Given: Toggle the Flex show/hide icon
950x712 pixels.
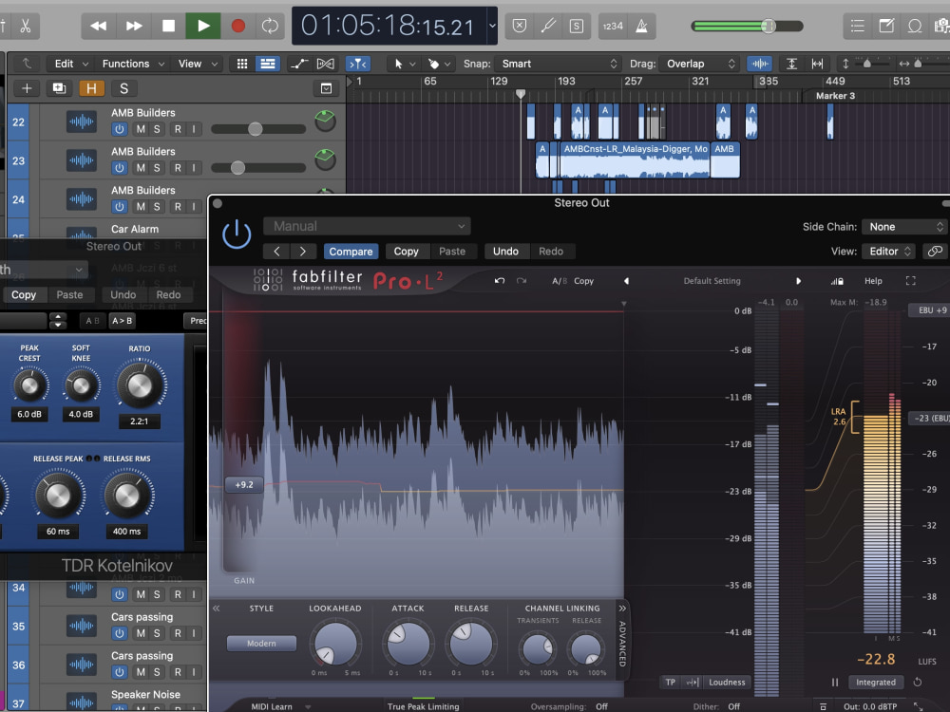Looking at the screenshot, I should coord(325,64).
